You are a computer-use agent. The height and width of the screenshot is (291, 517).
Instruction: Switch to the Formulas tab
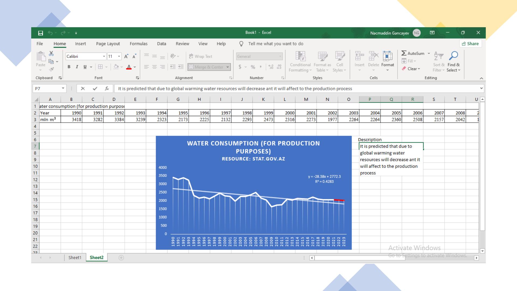(139, 44)
